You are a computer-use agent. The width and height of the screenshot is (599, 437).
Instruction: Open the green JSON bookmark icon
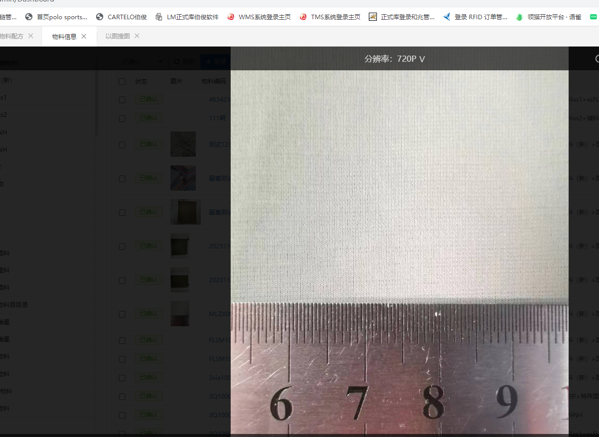593,17
